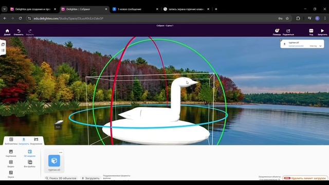Go to the Home (Домой) icon
329x185 pixels.
coord(7,32)
